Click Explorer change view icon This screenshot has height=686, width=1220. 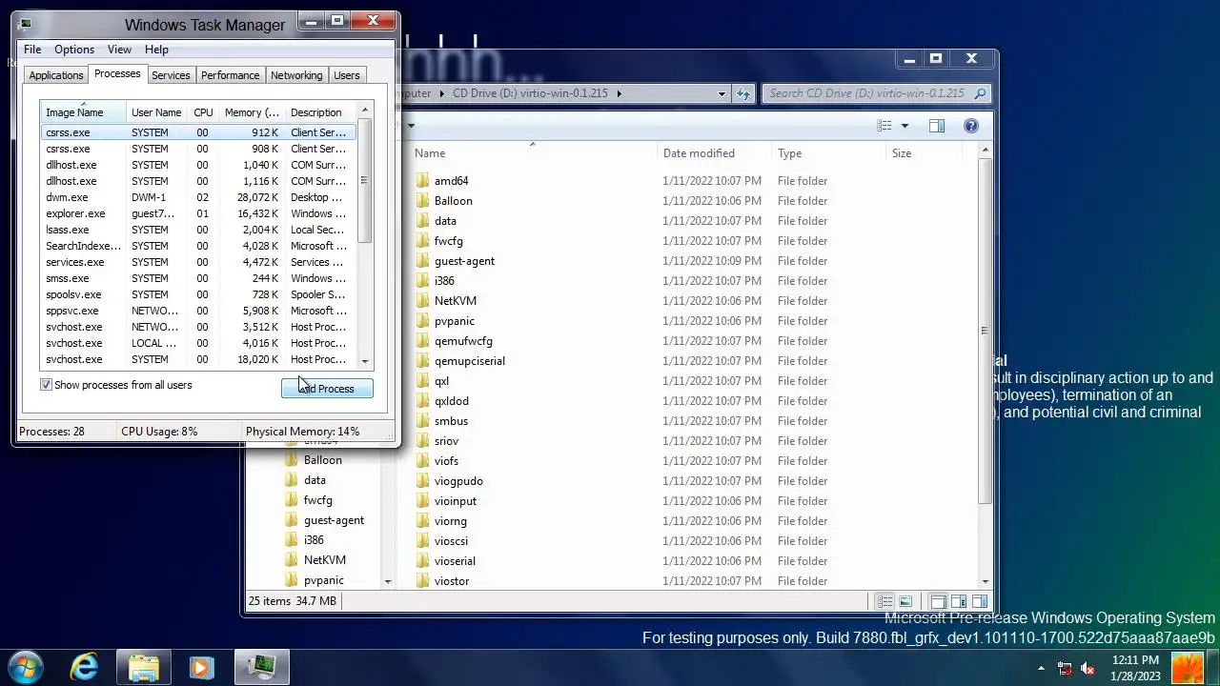[x=884, y=126]
